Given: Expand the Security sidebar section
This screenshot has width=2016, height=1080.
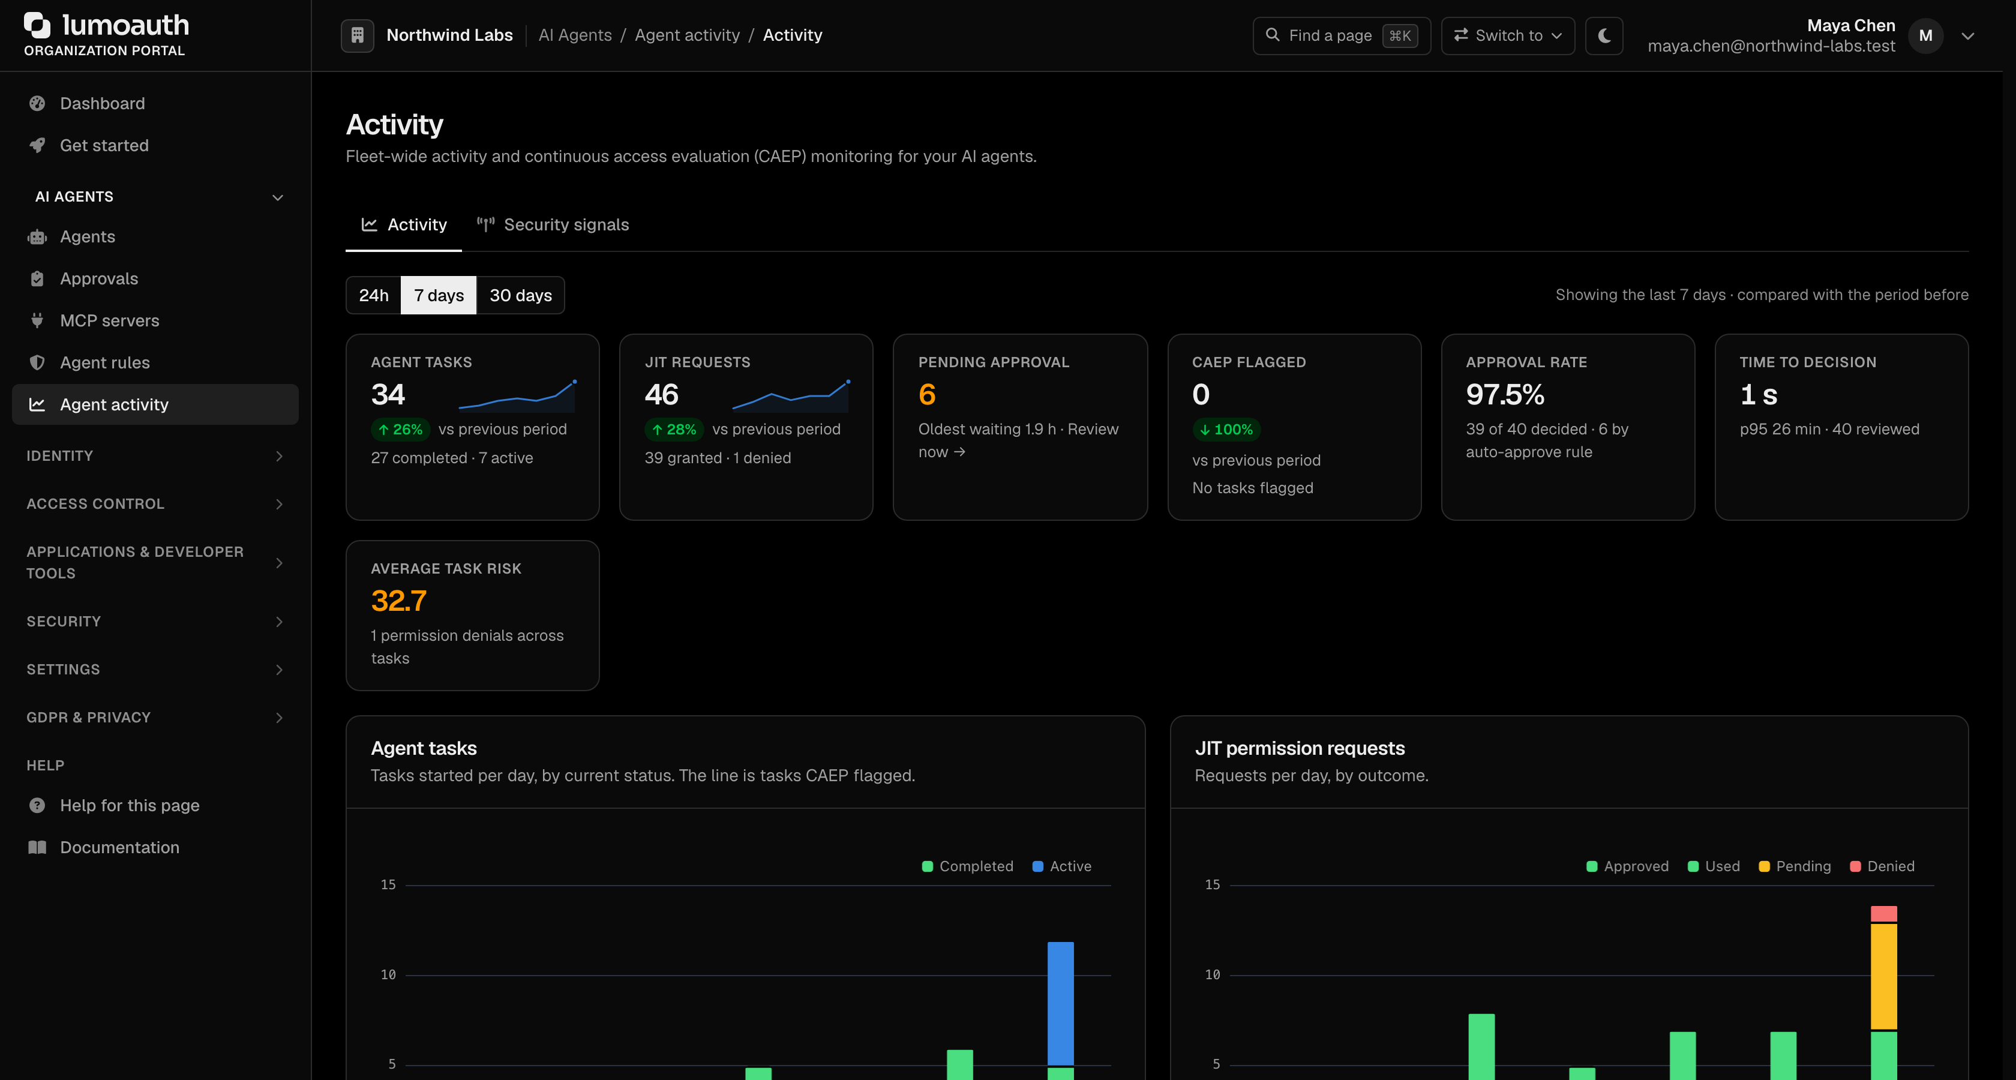Looking at the screenshot, I should 155,622.
